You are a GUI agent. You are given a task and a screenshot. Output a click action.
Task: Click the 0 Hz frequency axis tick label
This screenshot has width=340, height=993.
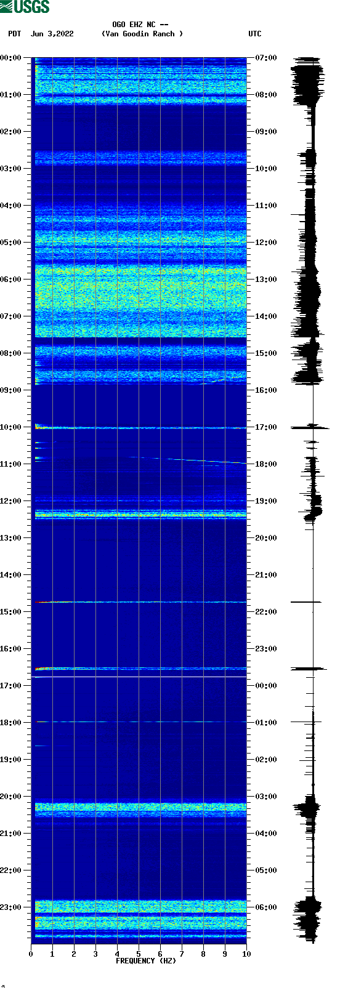click(31, 954)
